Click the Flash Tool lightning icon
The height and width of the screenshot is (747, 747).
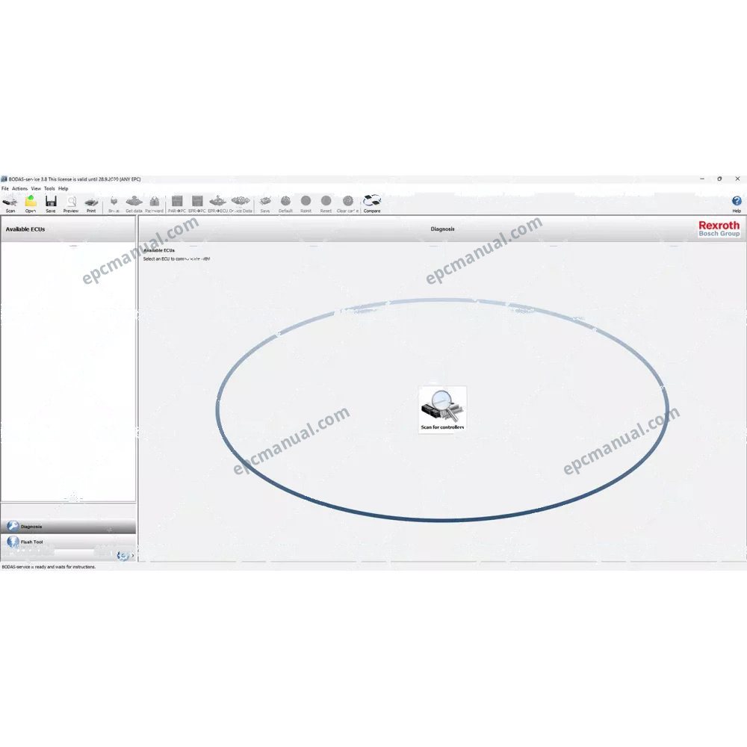pyautogui.click(x=13, y=541)
